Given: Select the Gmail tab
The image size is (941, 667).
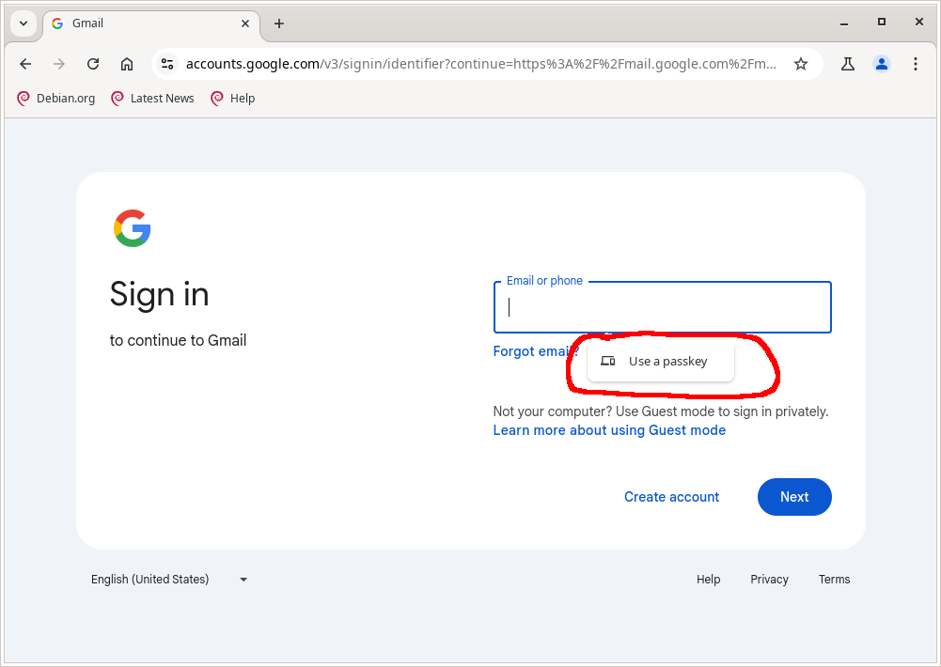Looking at the screenshot, I should click(x=151, y=23).
